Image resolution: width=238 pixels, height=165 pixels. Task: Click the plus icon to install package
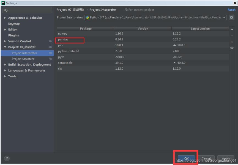pyautogui.click(x=232, y=30)
